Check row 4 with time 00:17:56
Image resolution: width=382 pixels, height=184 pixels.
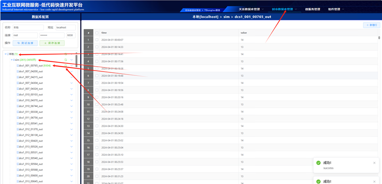(x=97, y=61)
